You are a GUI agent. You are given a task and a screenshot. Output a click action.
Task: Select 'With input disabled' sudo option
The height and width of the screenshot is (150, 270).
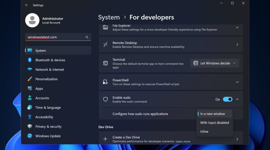[215, 123]
